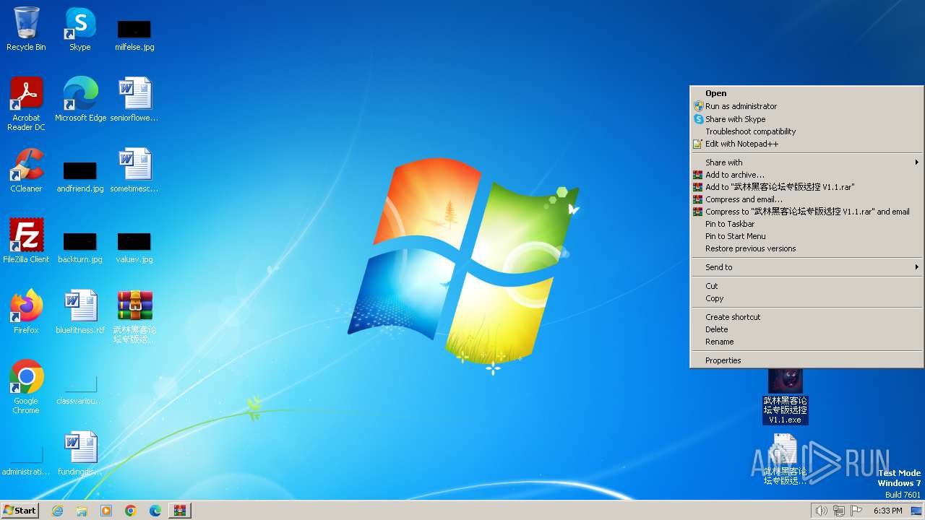The image size is (925, 520).
Task: Select the fundingdis... Word document
Action: [80, 454]
